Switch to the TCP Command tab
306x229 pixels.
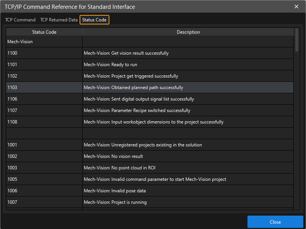20,20
